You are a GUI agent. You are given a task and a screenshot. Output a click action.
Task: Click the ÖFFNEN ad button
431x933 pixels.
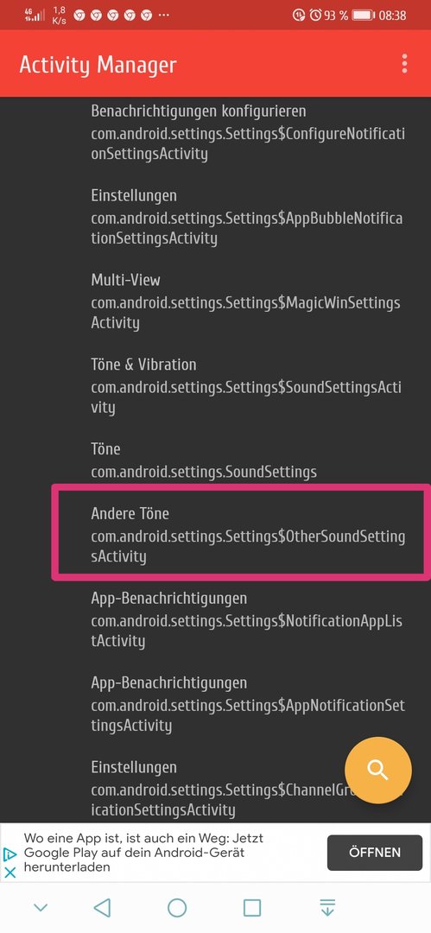pos(375,852)
